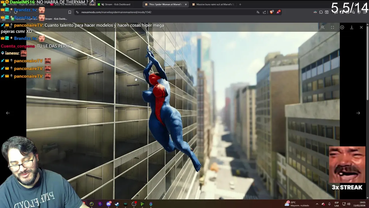Open the yellow-ring circular taskbar icon
This screenshot has width=369, height=208.
(x=92, y=204)
